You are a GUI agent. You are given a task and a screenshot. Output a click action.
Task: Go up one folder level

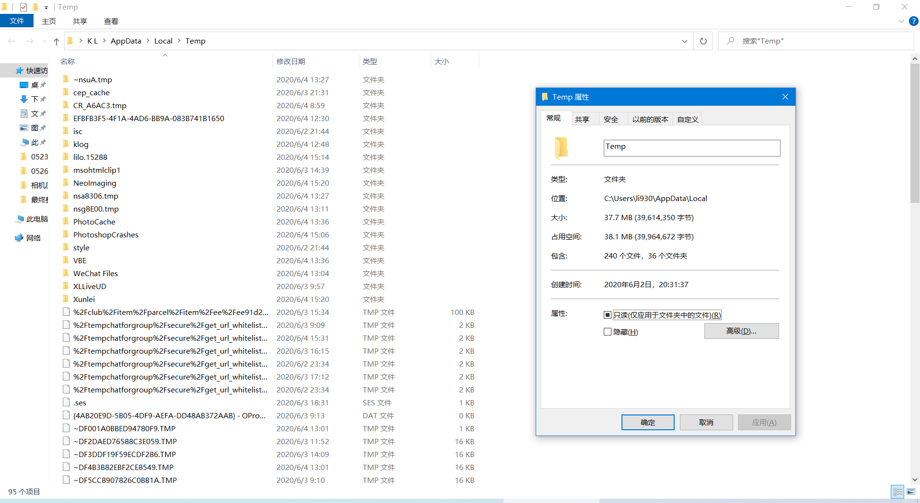pos(57,41)
